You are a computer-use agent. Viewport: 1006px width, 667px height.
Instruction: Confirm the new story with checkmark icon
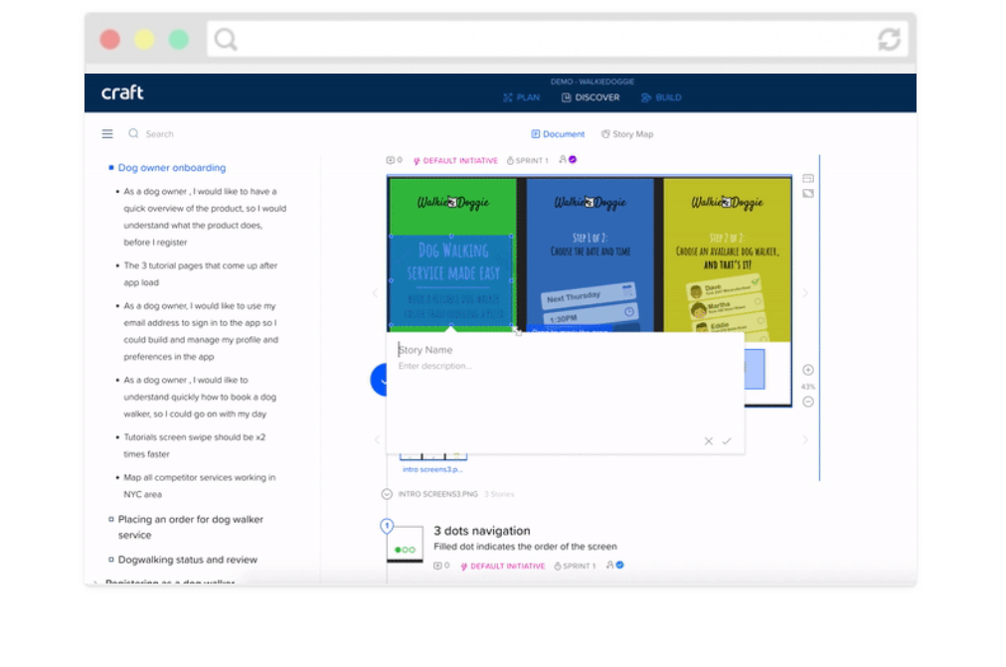(727, 441)
